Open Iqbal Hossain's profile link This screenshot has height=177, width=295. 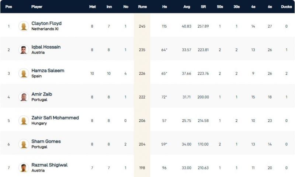[x=46, y=47]
